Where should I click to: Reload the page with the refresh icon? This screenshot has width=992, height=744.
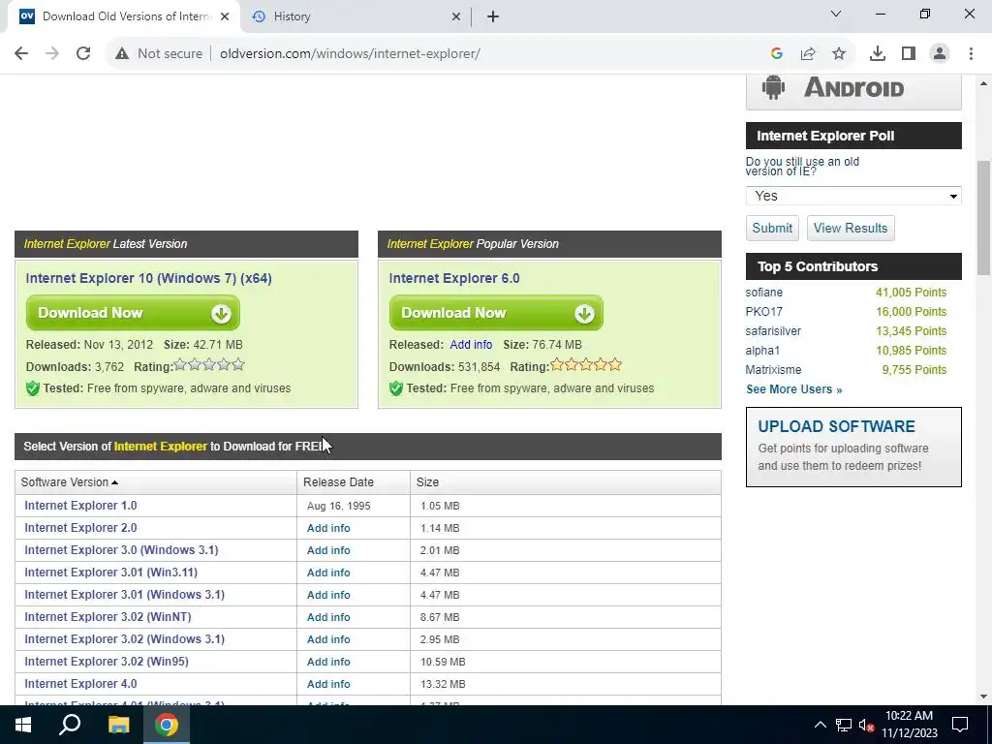pos(83,54)
